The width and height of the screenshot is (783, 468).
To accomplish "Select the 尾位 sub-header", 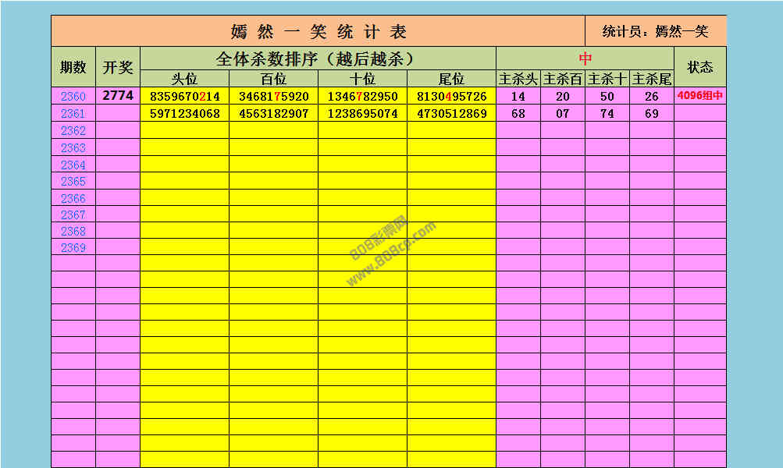I will [x=451, y=79].
